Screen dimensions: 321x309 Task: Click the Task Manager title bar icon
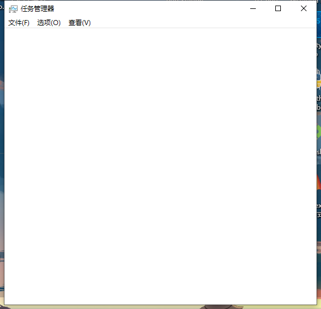click(13, 9)
